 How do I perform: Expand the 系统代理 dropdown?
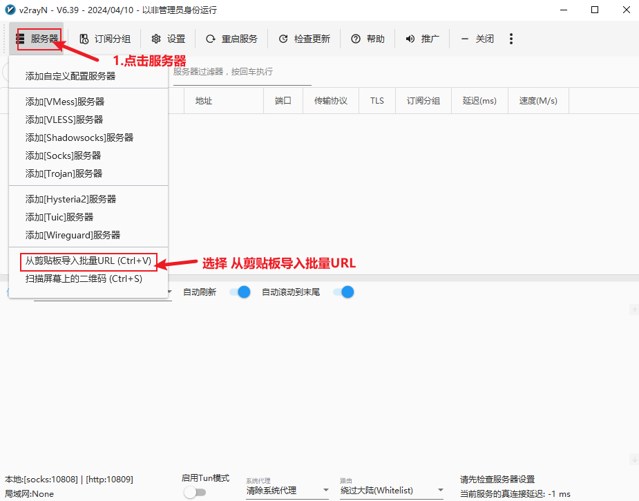287,491
